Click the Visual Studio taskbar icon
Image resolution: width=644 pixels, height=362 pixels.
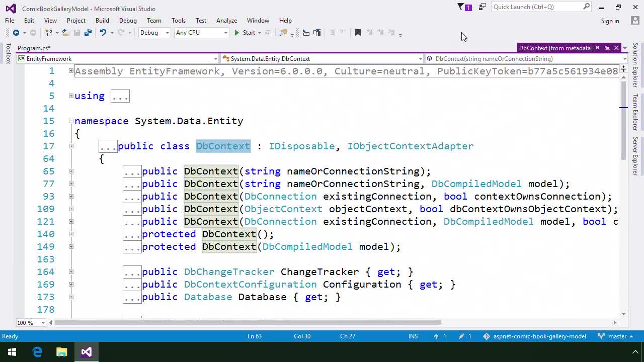86,352
